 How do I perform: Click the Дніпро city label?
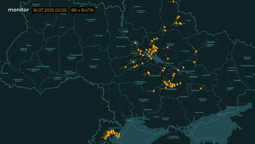click(194, 77)
